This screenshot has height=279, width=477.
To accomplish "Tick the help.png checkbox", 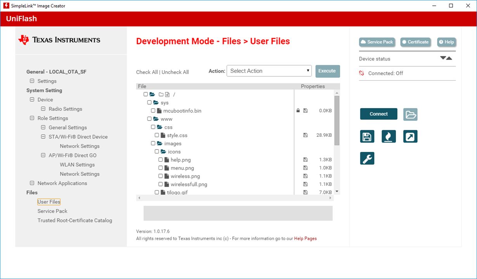I will point(161,160).
